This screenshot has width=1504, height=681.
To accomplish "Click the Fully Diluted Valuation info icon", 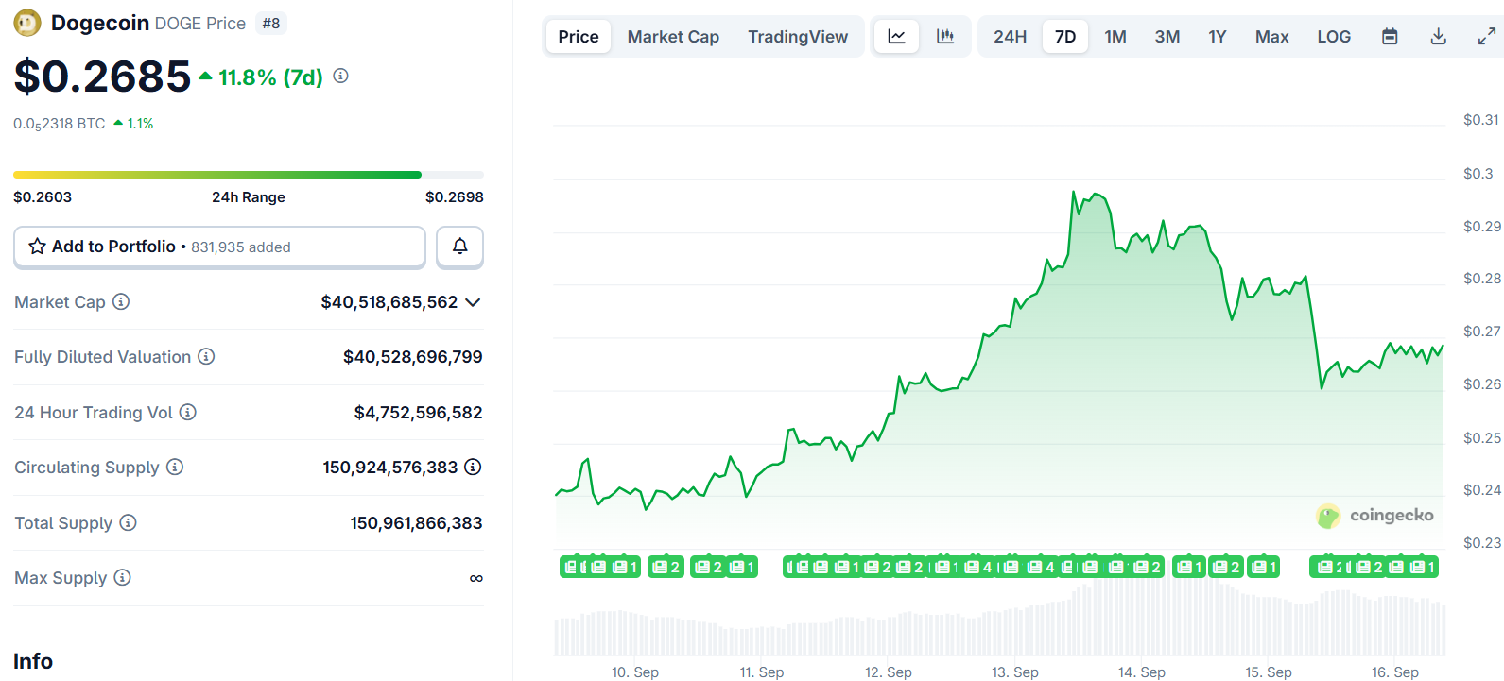I will pyautogui.click(x=206, y=356).
